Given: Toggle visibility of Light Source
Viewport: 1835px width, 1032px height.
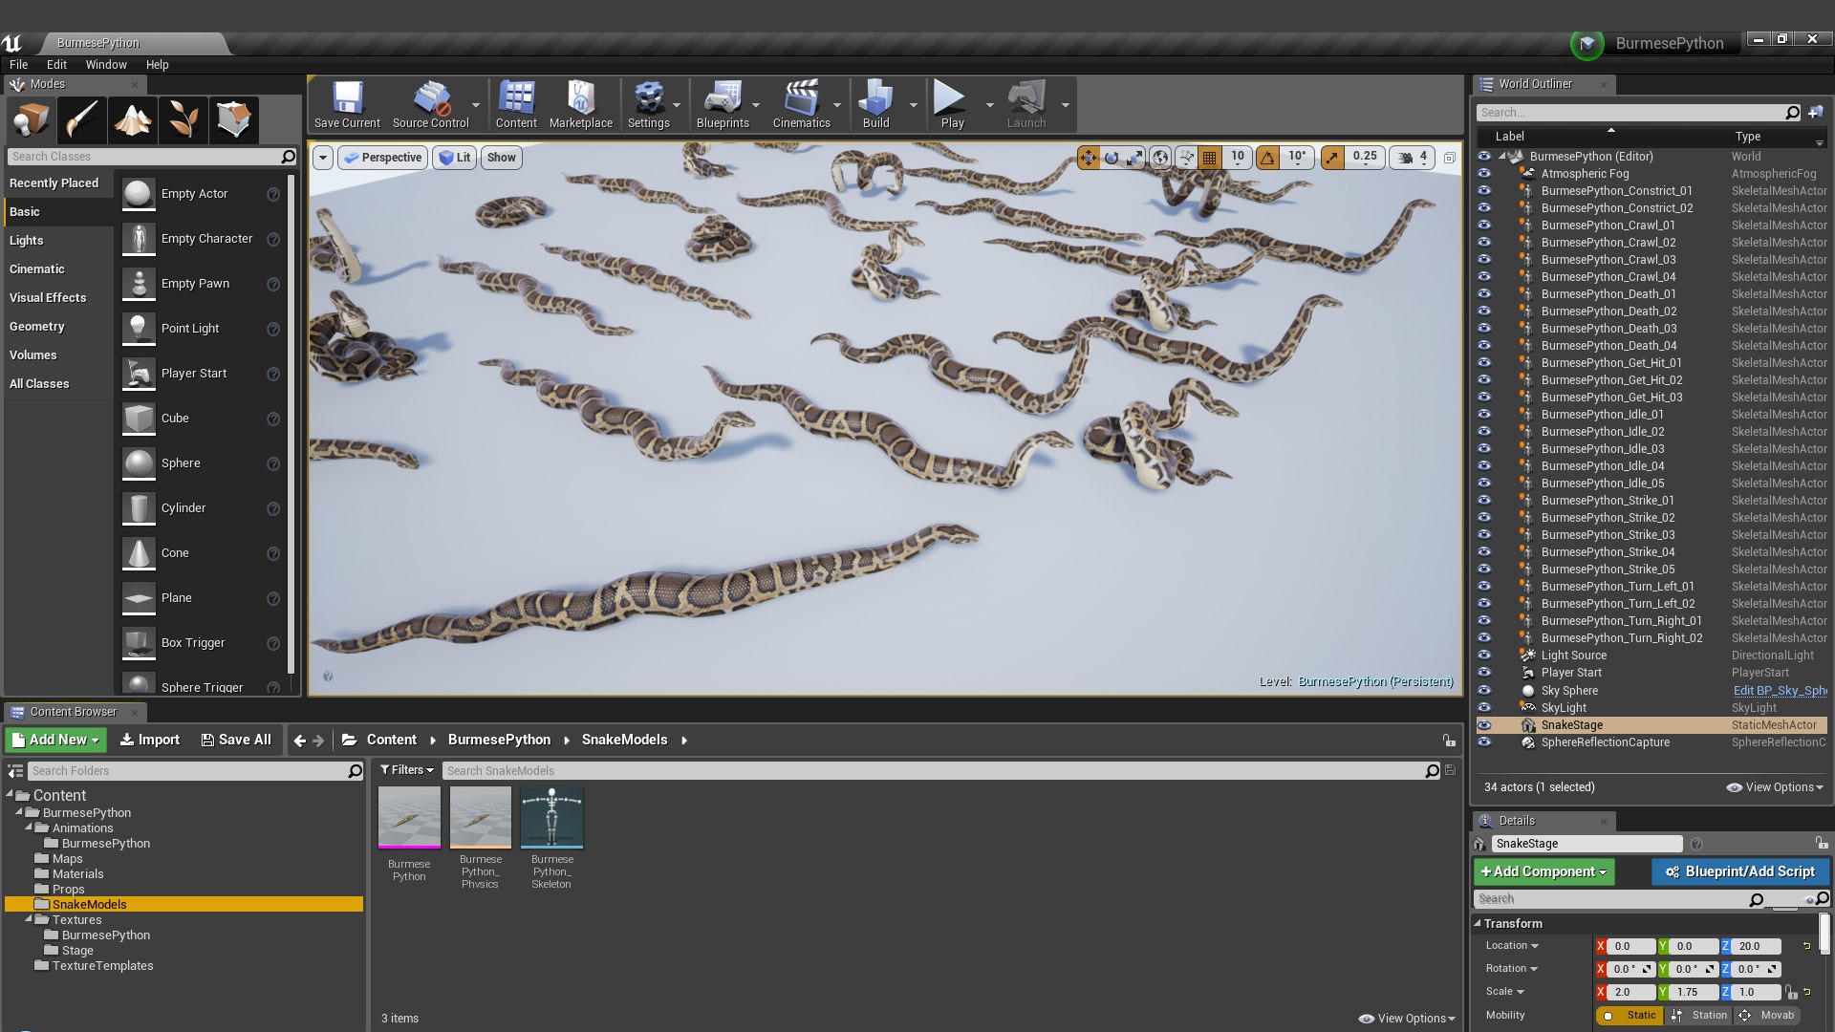Looking at the screenshot, I should click(x=1484, y=656).
